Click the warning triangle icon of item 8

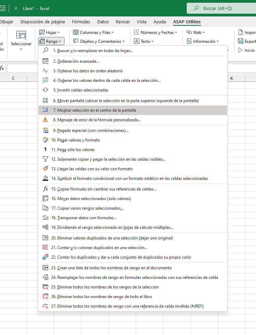point(45,120)
